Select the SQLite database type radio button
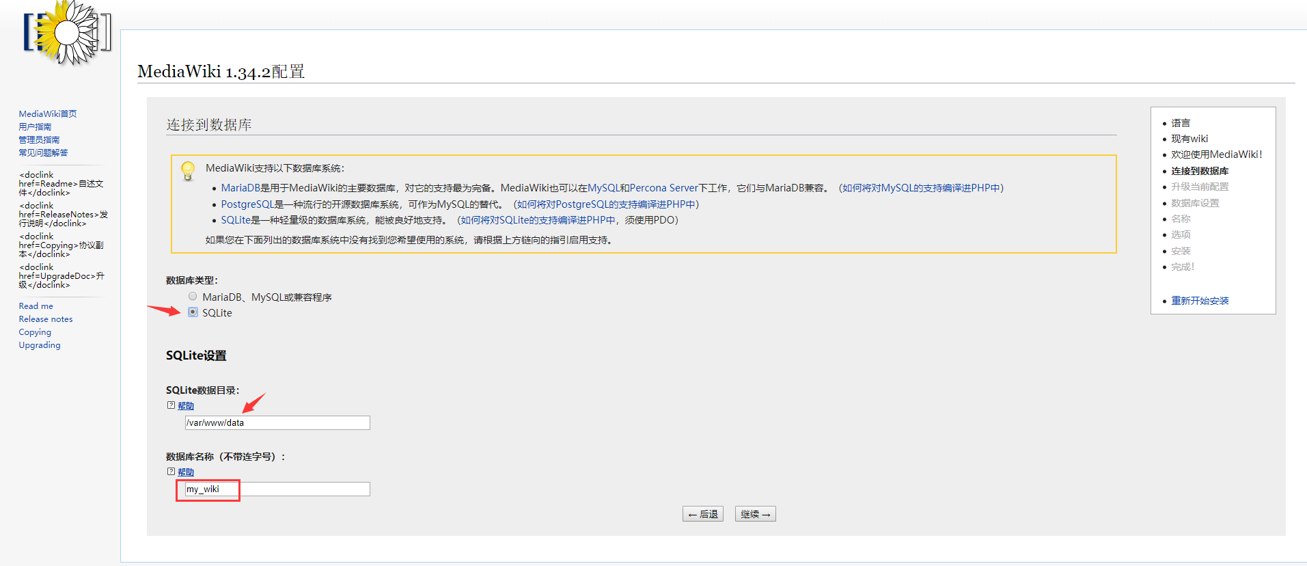The image size is (1307, 566). coord(193,312)
